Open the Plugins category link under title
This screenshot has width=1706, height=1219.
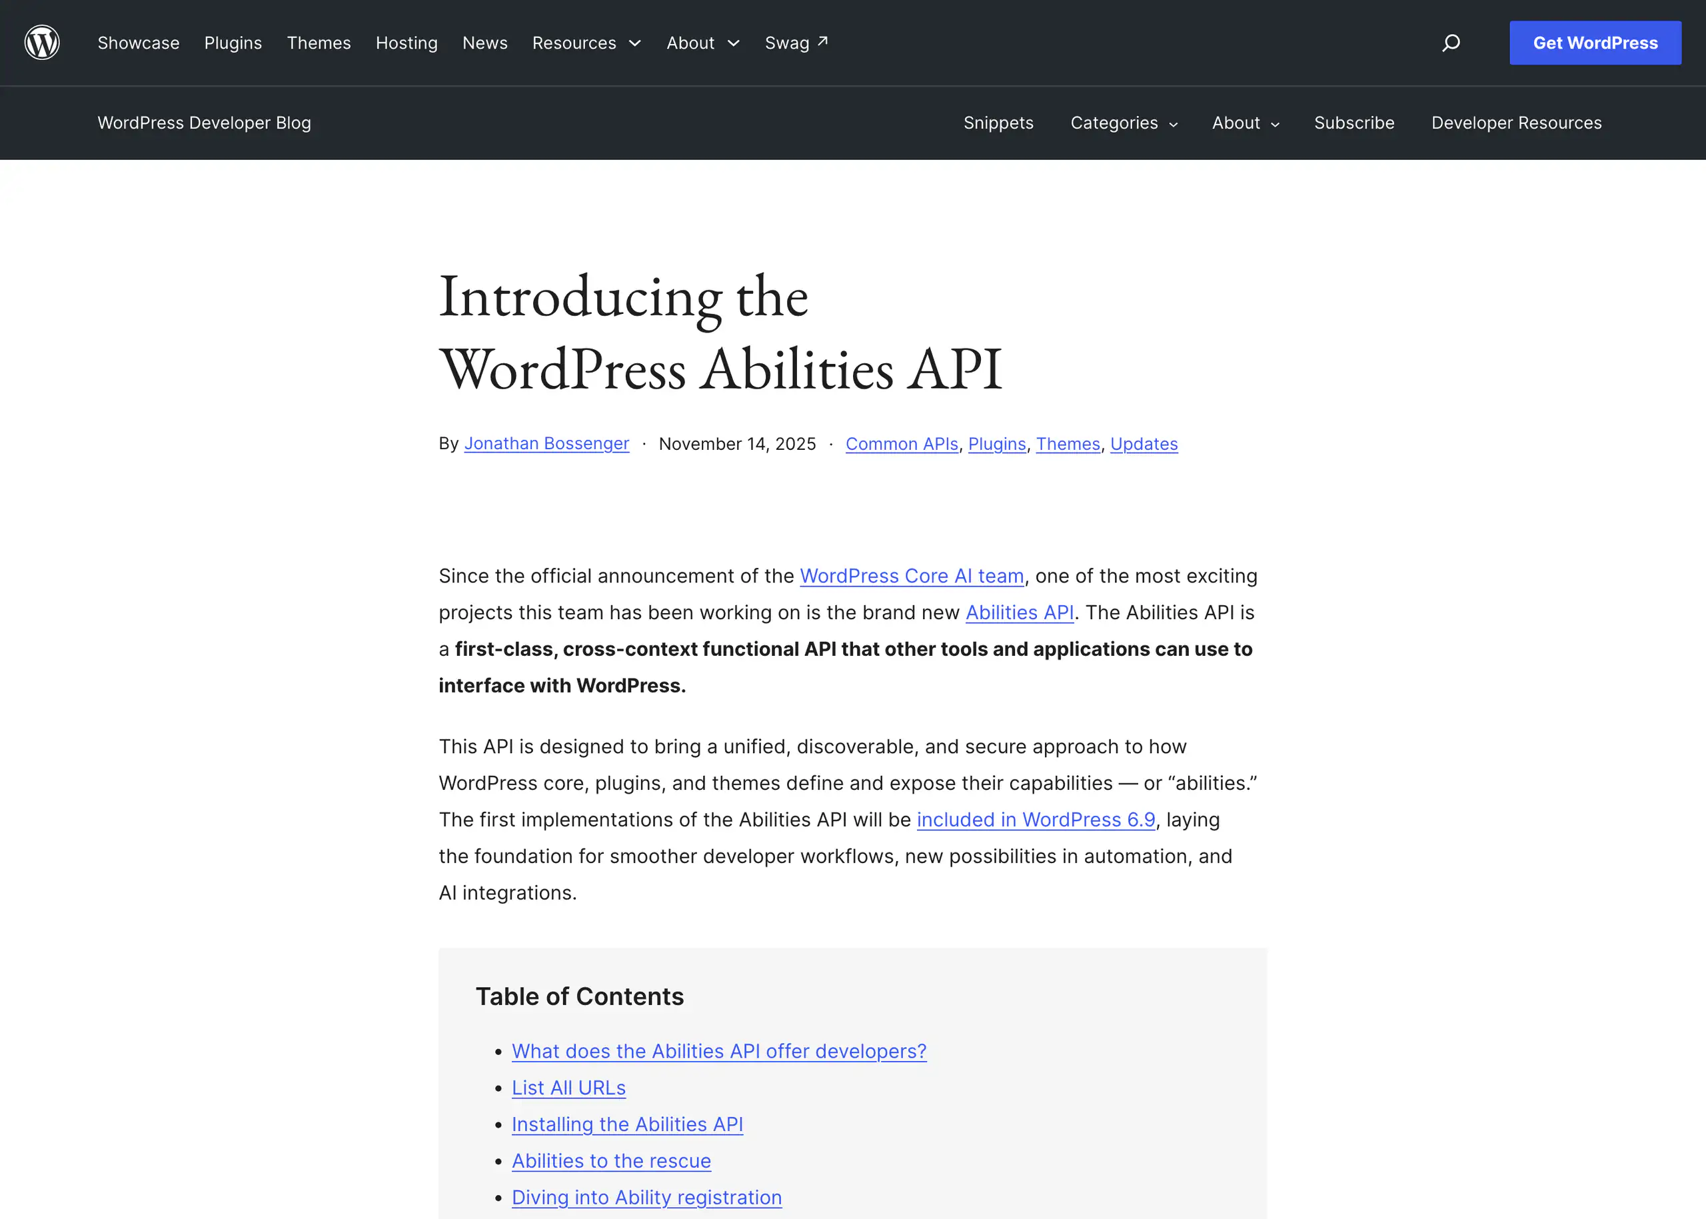point(997,445)
